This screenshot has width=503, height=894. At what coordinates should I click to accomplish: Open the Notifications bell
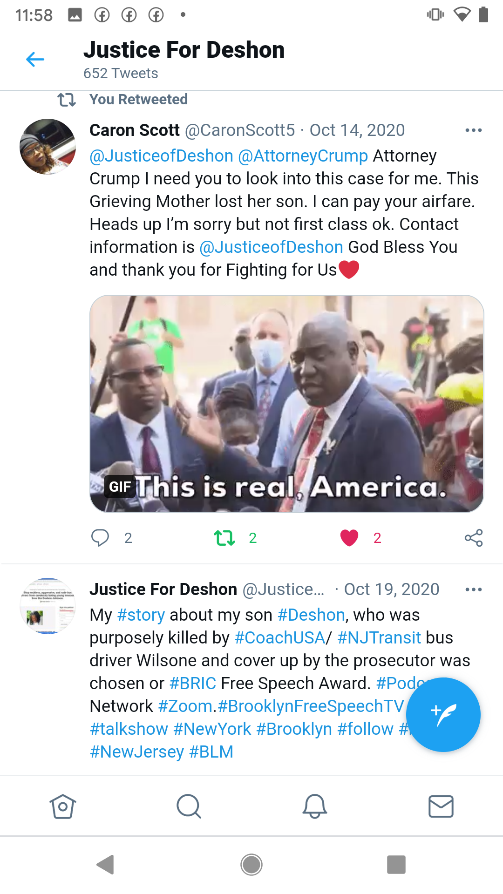click(315, 806)
